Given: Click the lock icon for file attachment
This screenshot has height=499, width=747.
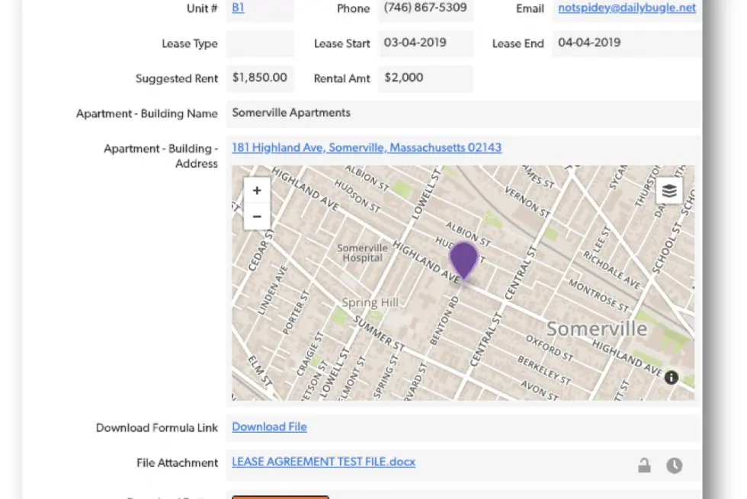Looking at the screenshot, I should [x=644, y=465].
